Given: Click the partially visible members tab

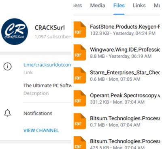Looking at the screenshot, I should [x=78, y=6].
